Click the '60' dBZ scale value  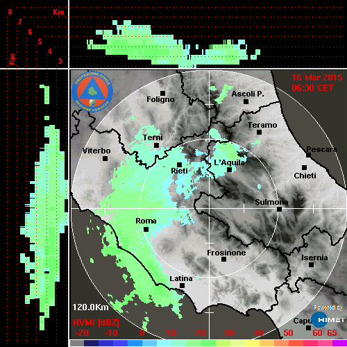(x=317, y=333)
